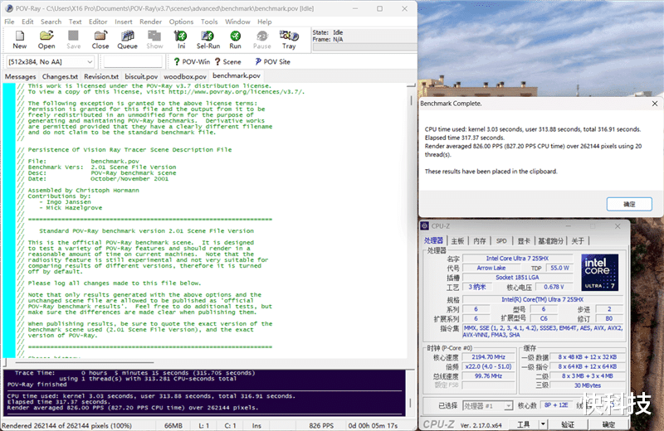Viewport: 664px width, 431px height.
Task: Close the current file via Close icon
Action: click(x=100, y=40)
